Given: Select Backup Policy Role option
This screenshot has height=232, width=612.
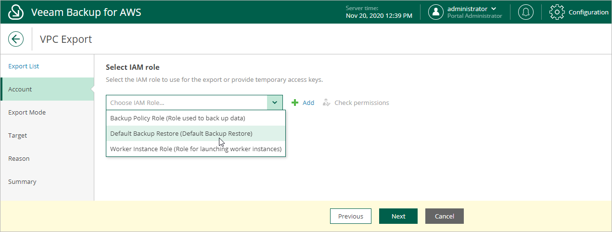Looking at the screenshot, I should (196, 118).
